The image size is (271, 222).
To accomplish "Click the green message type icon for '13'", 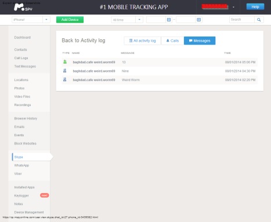I will coord(65,62).
